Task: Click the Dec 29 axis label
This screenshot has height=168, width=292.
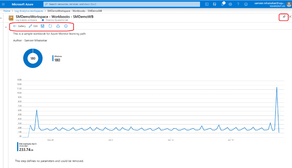Action: [50, 140]
